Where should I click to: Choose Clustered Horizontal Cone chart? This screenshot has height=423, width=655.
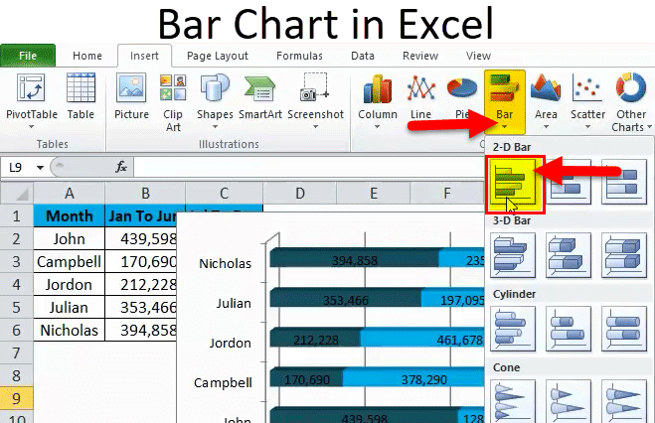pyautogui.click(x=513, y=401)
